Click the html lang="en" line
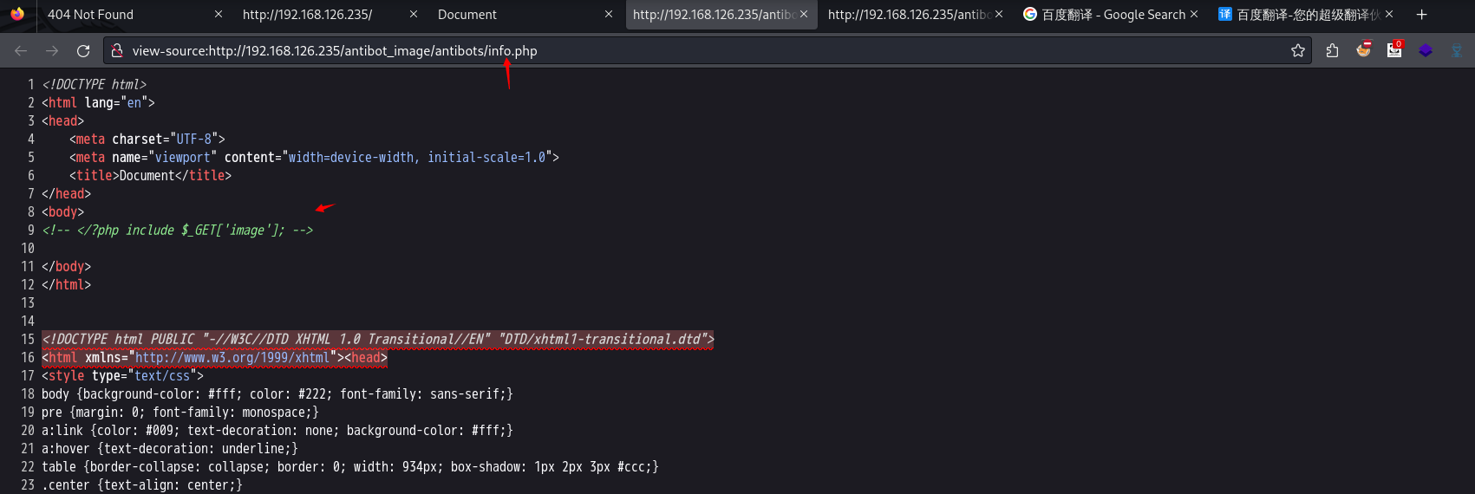Viewport: 1475px width, 494px height. [98, 103]
